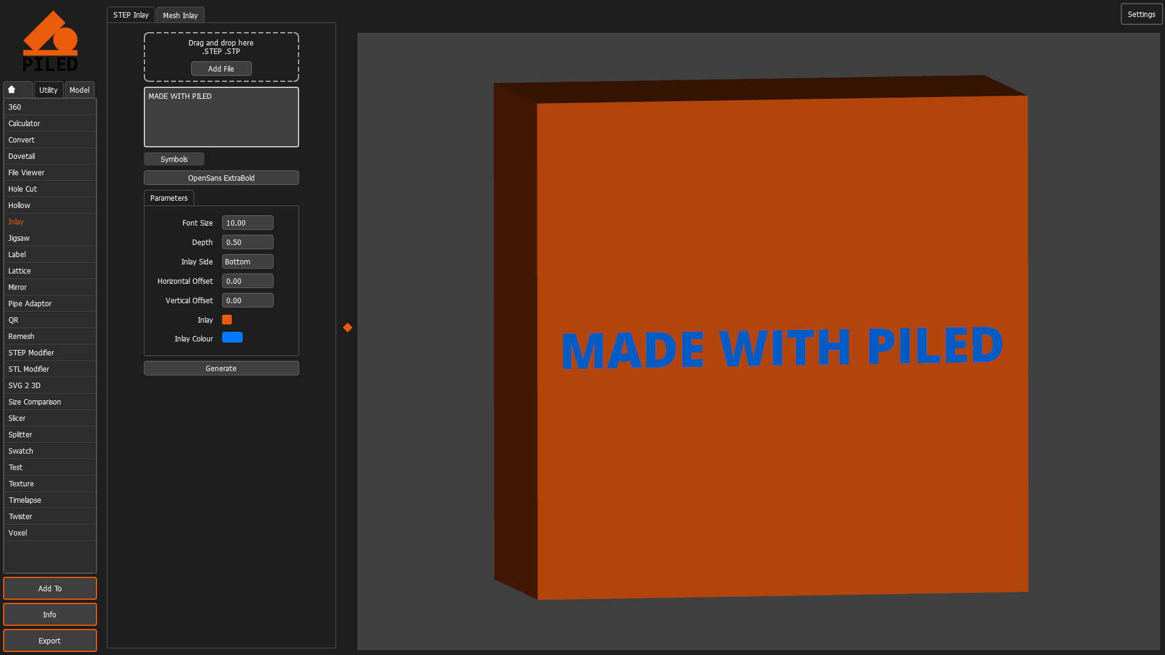1165x655 pixels.
Task: Select the Dovetail tool
Action: (50, 156)
